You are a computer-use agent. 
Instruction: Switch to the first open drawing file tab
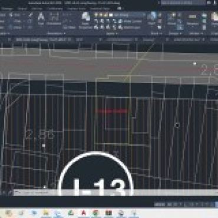[43, 39]
